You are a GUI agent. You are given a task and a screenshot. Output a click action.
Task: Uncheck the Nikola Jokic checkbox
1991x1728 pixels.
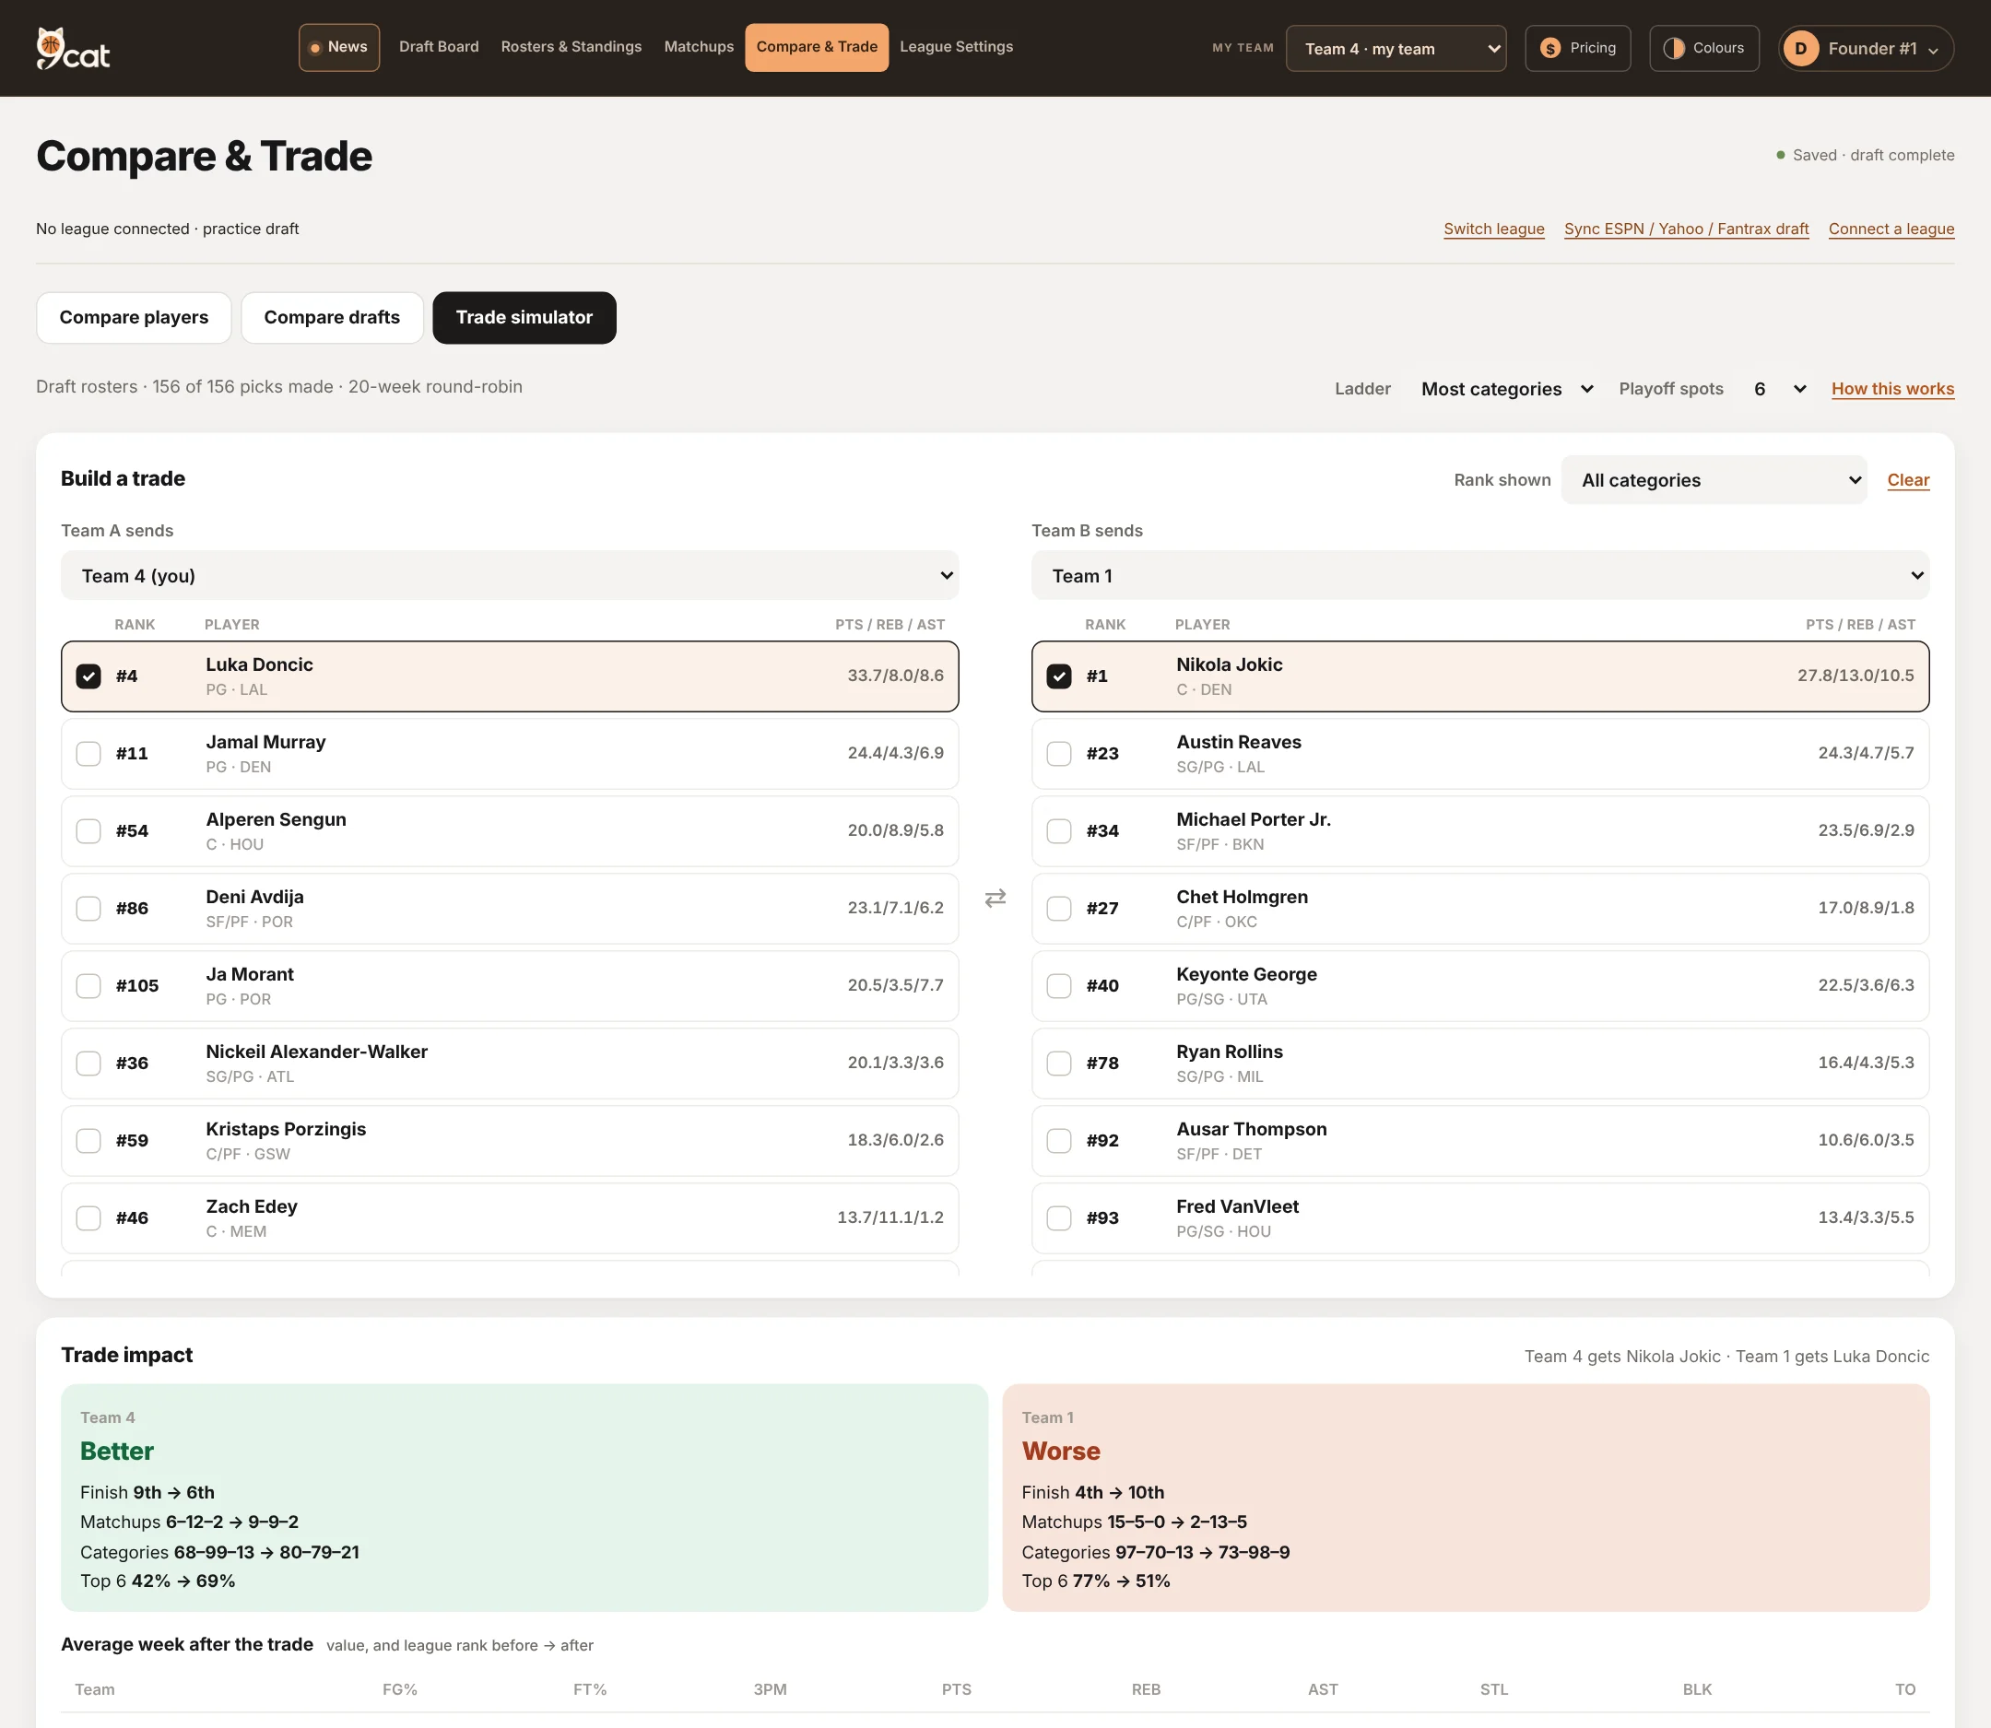(x=1059, y=676)
